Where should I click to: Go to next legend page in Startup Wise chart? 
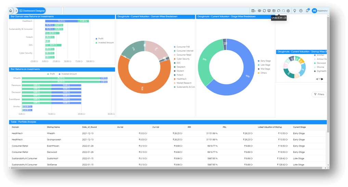click(322, 79)
